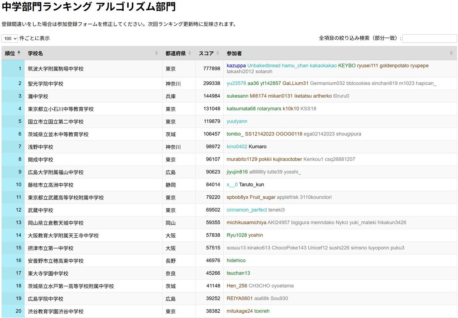Screen dimensions: 458x318
Task: Select 渋谷教育学園渋谷中学校 cell
Action: tap(94, 312)
